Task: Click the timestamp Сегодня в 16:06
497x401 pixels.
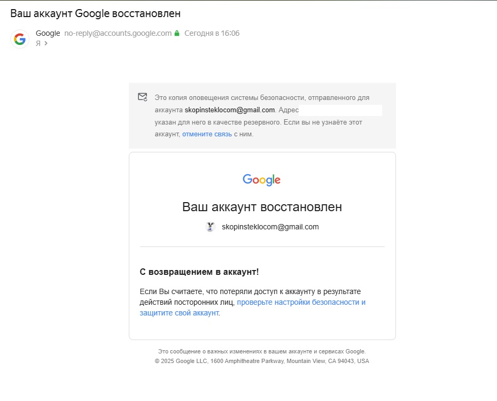Action: 212,33
